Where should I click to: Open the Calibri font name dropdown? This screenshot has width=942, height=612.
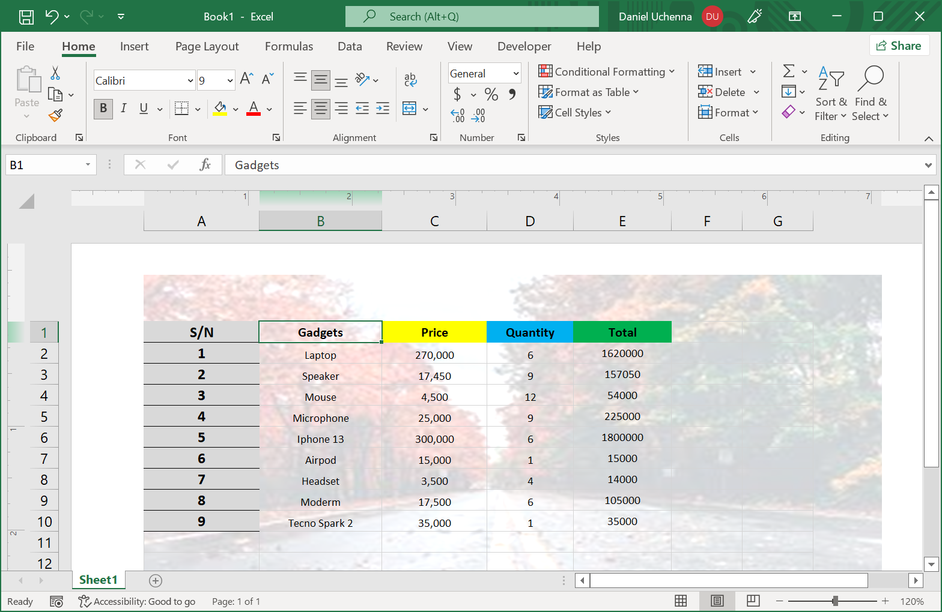(x=190, y=80)
